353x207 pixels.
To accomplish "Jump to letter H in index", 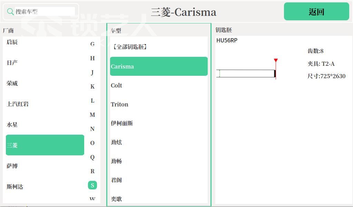I will tap(92, 58).
